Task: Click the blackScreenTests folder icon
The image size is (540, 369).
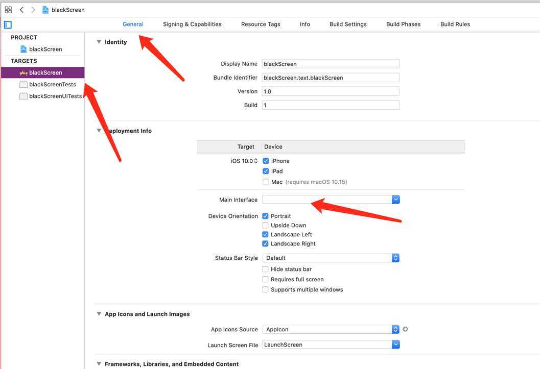Action: [x=24, y=85]
